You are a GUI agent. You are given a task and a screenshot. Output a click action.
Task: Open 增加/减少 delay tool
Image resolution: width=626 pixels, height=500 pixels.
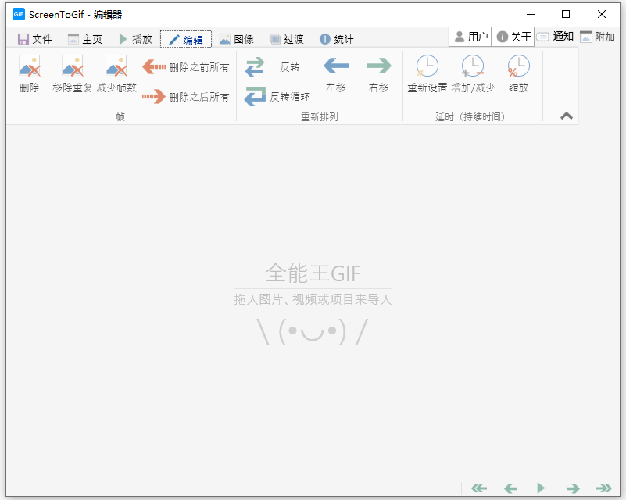pos(473,73)
